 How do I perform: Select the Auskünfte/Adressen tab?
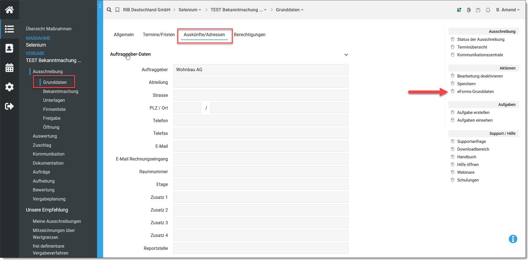[204, 35]
